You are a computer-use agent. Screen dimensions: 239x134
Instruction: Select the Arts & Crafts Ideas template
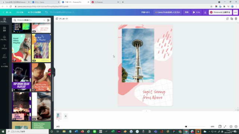pos(22,28)
